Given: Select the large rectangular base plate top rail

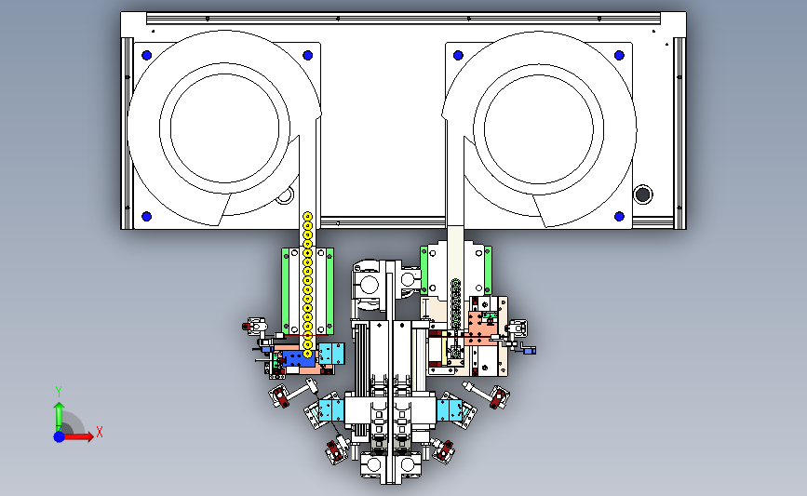Looking at the screenshot, I should click(x=403, y=19).
